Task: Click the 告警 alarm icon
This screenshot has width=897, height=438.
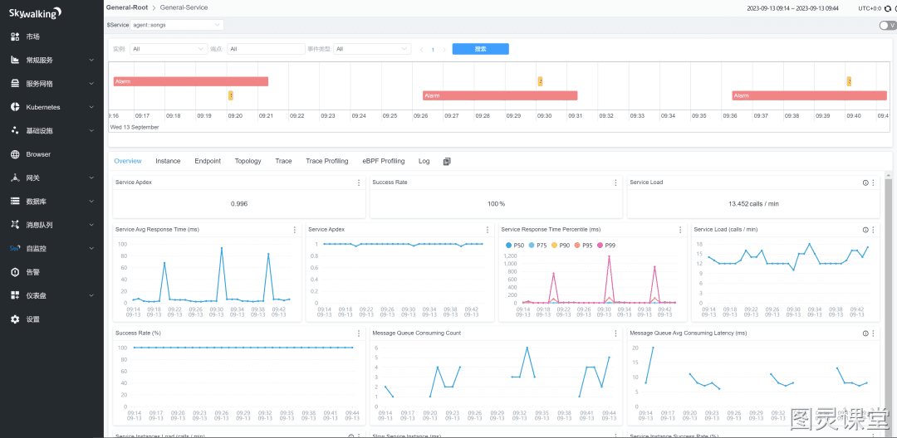Action: coord(16,272)
